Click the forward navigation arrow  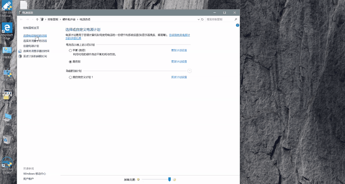click(27, 19)
